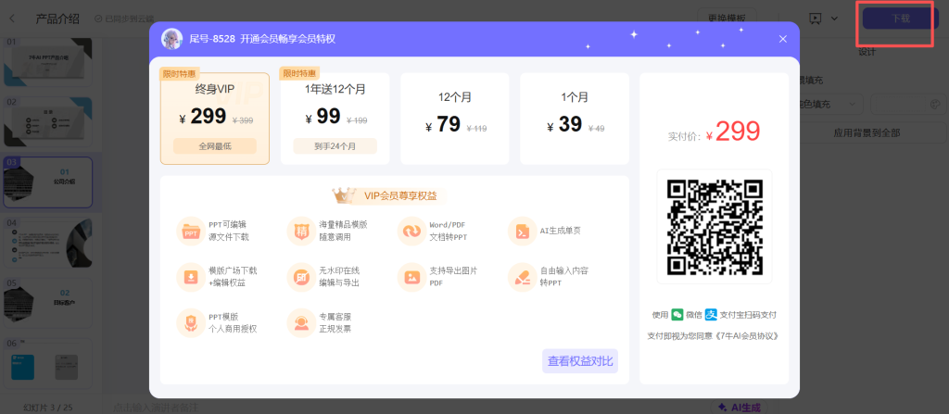
Task: Select the 1年送12个月 ¥99 plan
Action: 335,118
